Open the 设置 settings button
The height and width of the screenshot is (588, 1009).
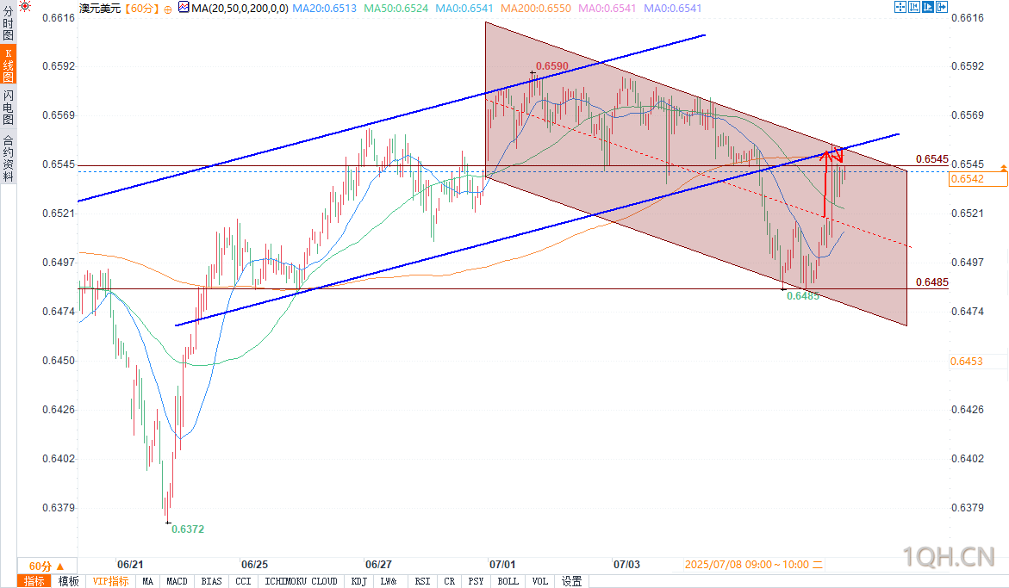pos(571,581)
